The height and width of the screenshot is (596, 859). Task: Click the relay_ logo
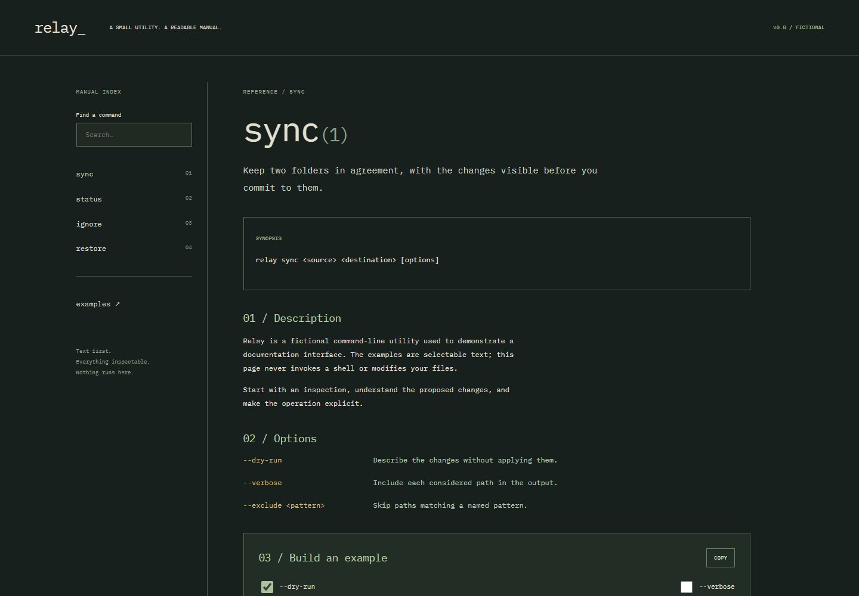pos(60,27)
